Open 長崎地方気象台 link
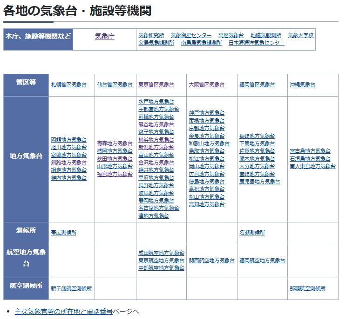Image resolution: width=346 pixels, height=319 pixels. coord(257,136)
